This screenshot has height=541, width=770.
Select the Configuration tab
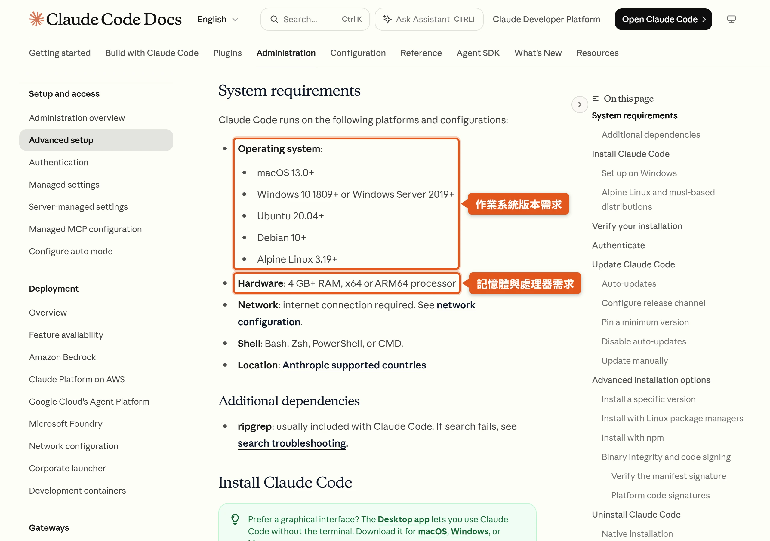[358, 53]
